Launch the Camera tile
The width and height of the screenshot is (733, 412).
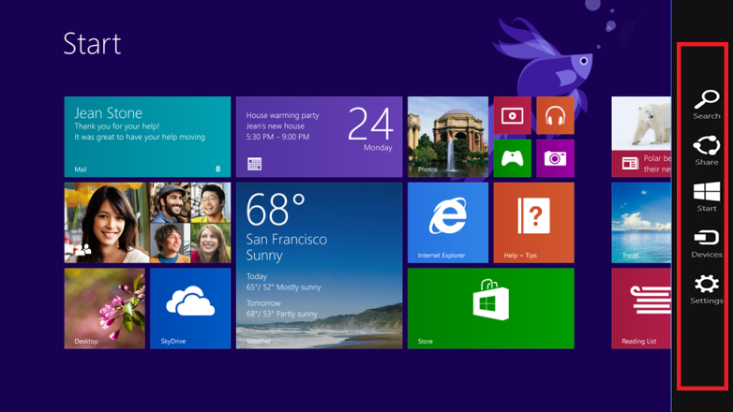click(x=555, y=158)
